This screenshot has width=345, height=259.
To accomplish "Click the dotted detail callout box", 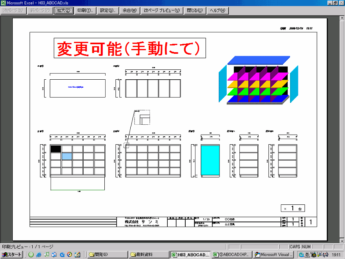I will click(142, 117).
